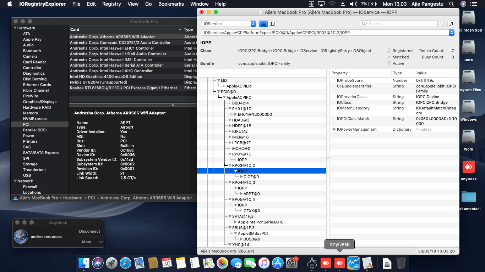Open Reminders from the Dock
Image resolution: width=485 pixels, height=272 pixels.
pos(195,263)
